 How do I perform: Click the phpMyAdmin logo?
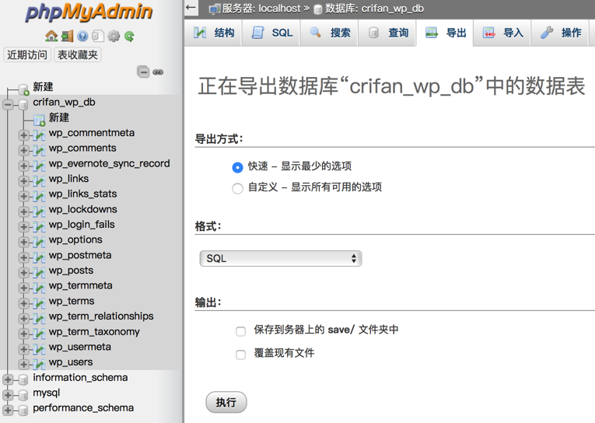point(89,12)
